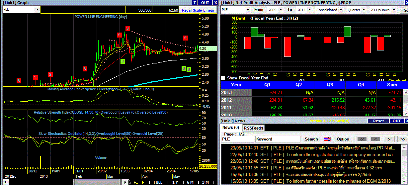Screen dimensions: 408x185
Task: Click the red S marker above 31/01
Action: (85, 69)
